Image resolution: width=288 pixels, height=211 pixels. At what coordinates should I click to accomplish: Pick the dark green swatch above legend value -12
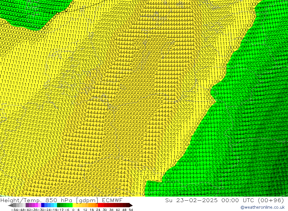tap(58, 205)
